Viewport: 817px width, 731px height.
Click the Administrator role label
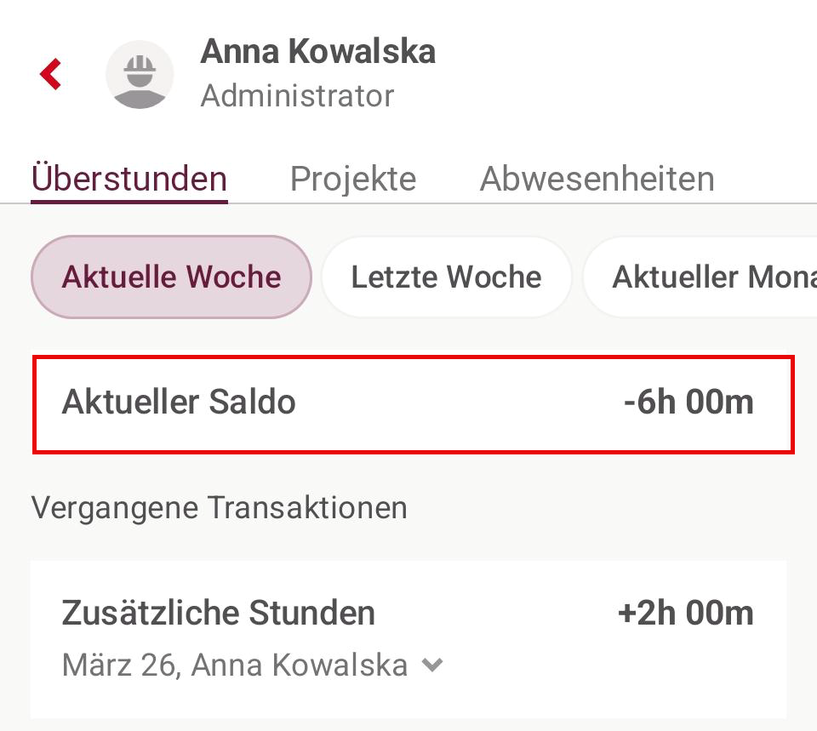click(297, 96)
